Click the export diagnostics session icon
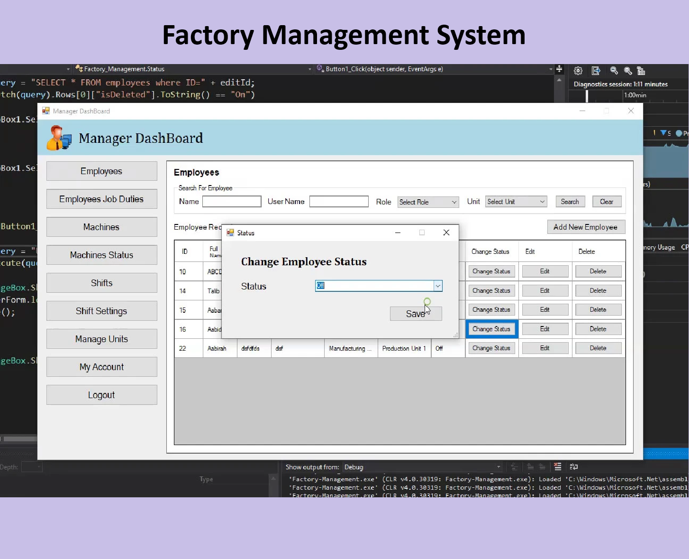 [596, 71]
